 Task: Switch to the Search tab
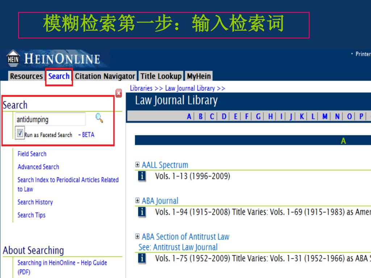point(59,76)
